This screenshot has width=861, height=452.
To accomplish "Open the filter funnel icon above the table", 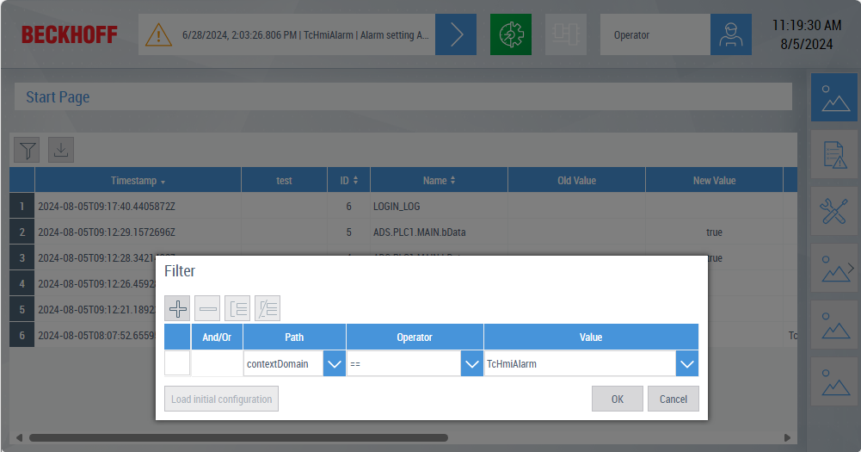I will [27, 150].
